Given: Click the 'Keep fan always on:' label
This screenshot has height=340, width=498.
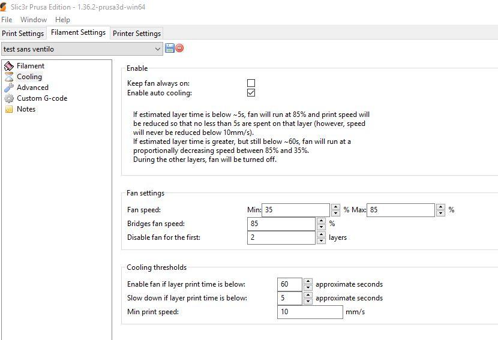Looking at the screenshot, I should coord(158,83).
